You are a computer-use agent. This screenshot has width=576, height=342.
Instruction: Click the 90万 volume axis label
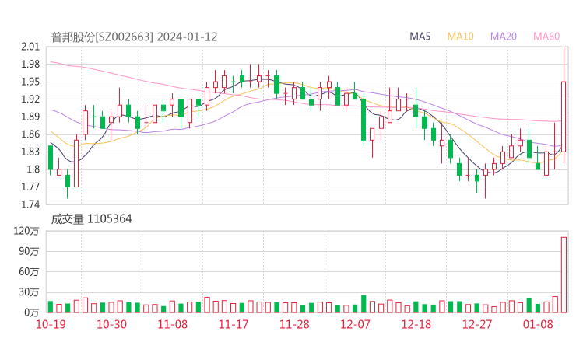coord(29,251)
